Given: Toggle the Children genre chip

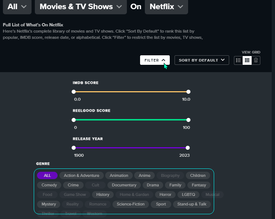Looking at the screenshot, I should (198, 175).
